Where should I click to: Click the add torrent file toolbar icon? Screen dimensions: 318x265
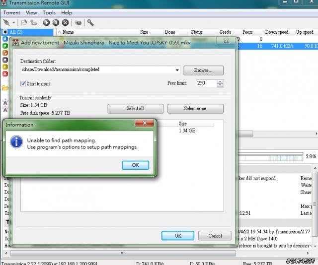point(24,22)
